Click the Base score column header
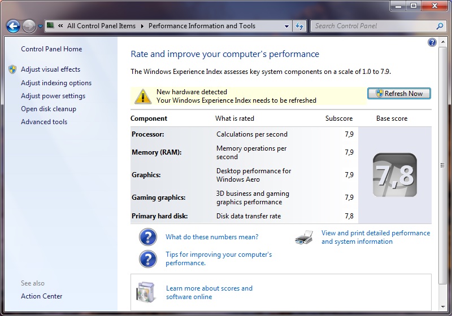 (x=392, y=118)
